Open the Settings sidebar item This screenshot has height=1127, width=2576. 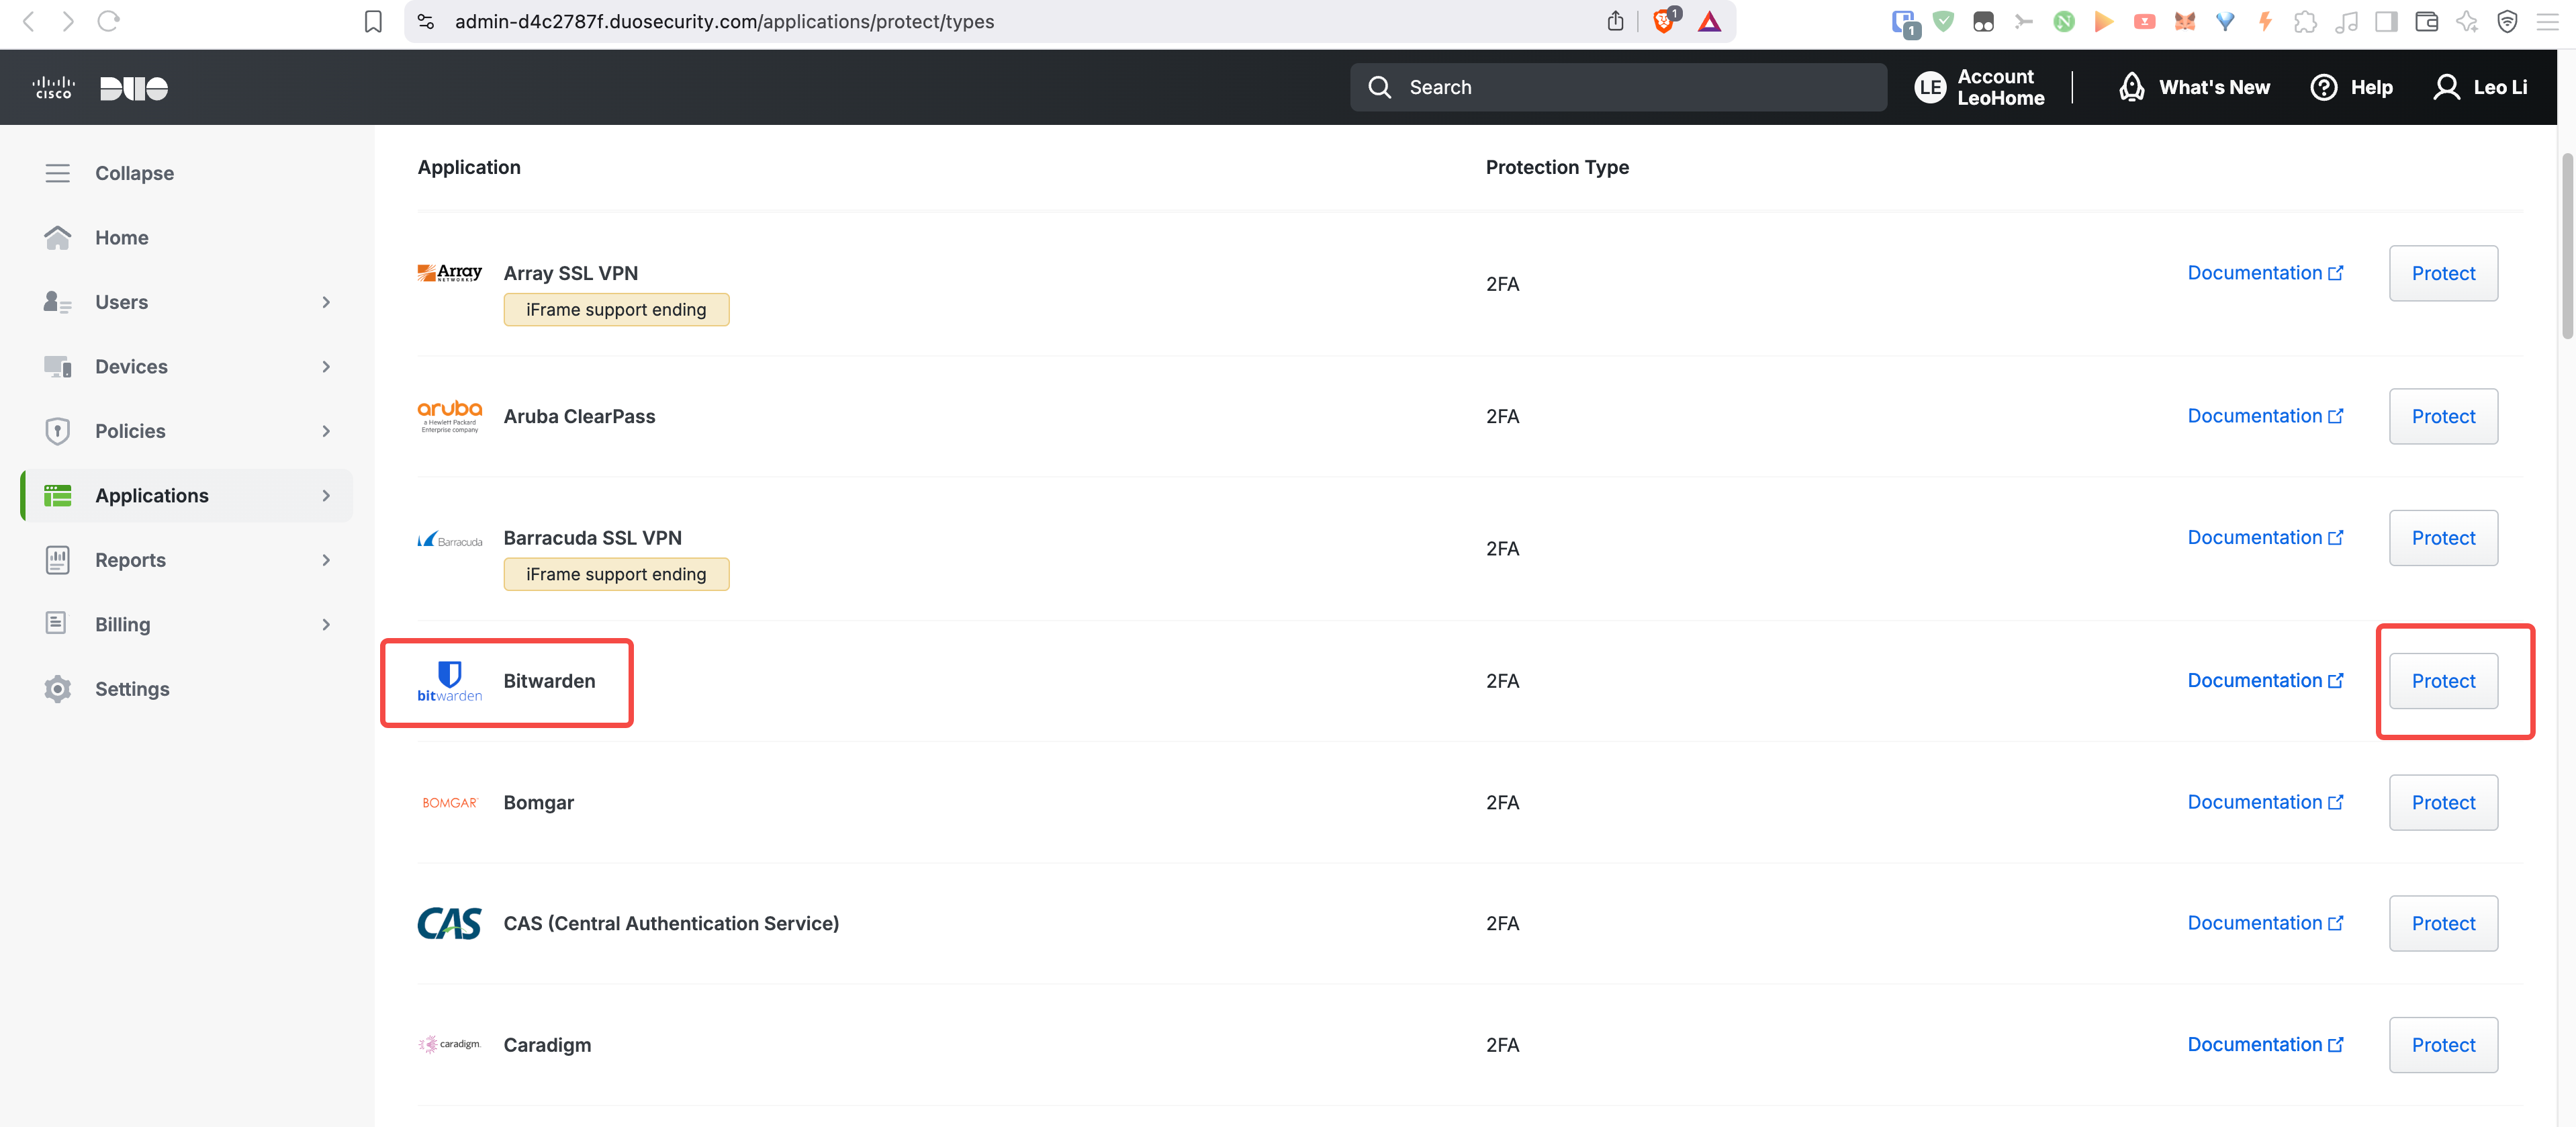187,689
